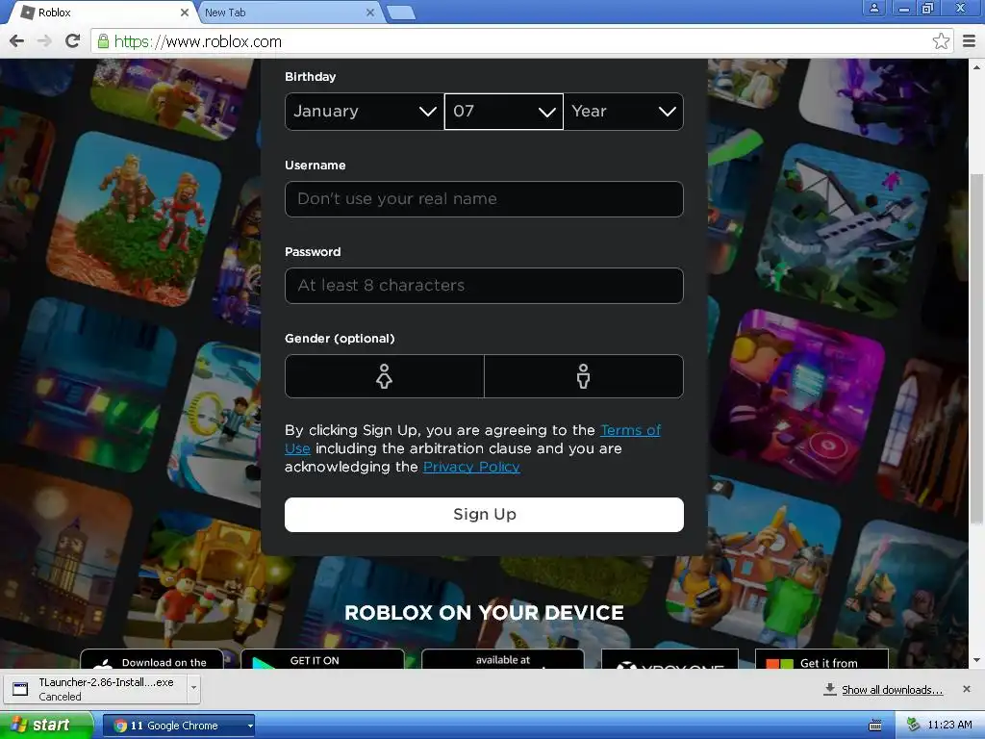Reload the Roblox page
The height and width of the screenshot is (739, 985).
click(x=72, y=41)
